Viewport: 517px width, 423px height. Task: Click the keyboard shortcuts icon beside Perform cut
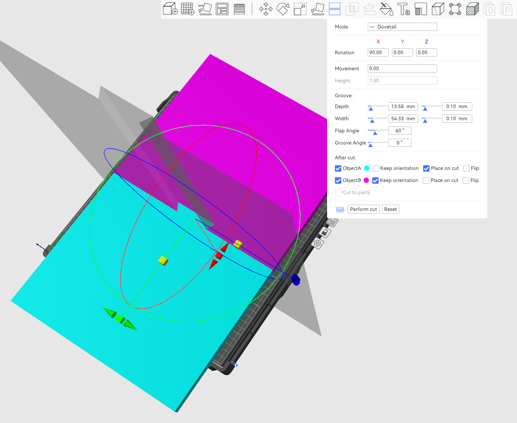click(x=340, y=209)
